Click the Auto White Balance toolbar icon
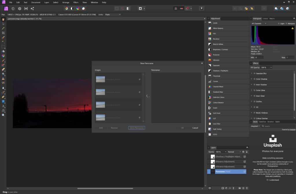 click(x=84, y=9)
